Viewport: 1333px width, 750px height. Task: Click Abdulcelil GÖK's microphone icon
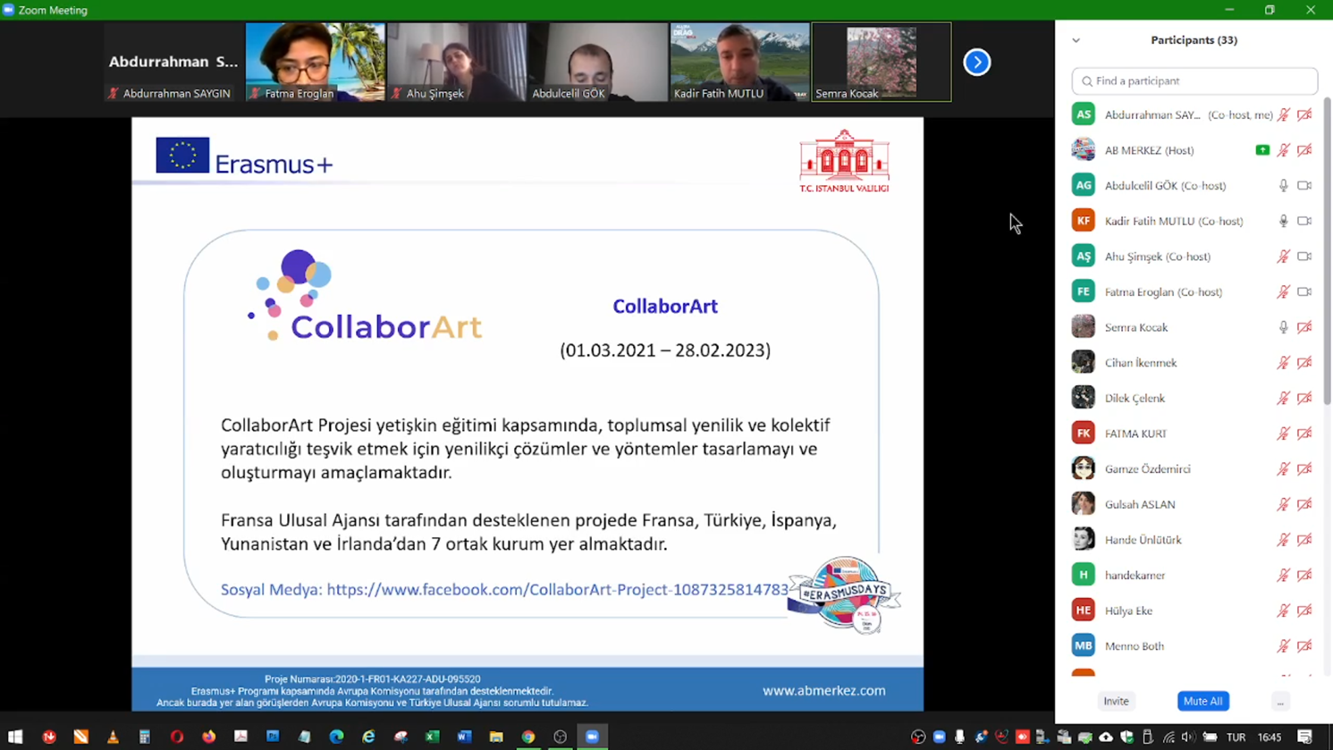[1283, 186]
